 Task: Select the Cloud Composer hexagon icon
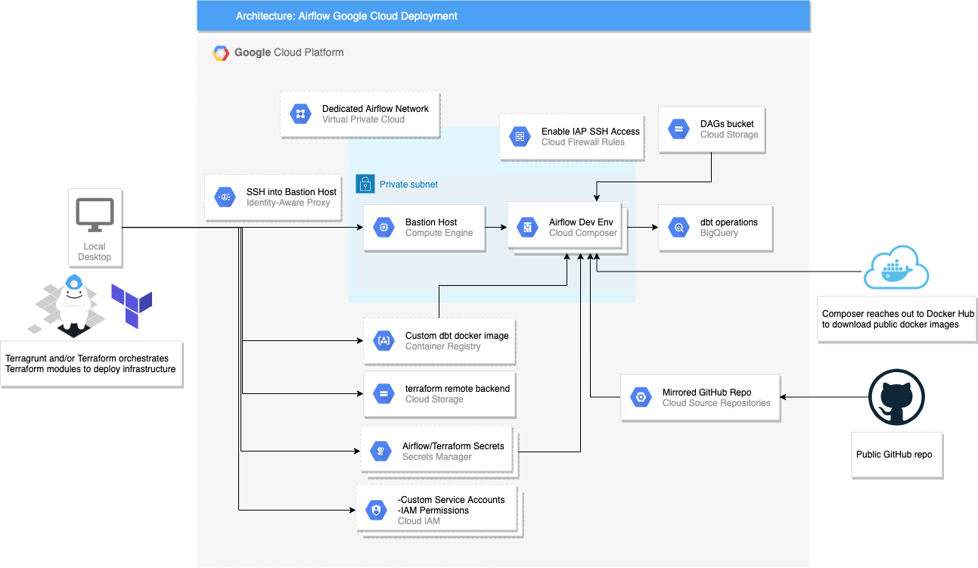[x=527, y=227]
